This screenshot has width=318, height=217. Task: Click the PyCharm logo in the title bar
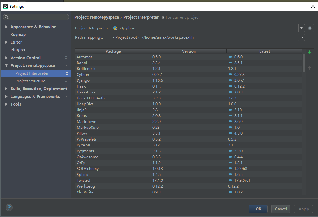pyautogui.click(x=6, y=6)
